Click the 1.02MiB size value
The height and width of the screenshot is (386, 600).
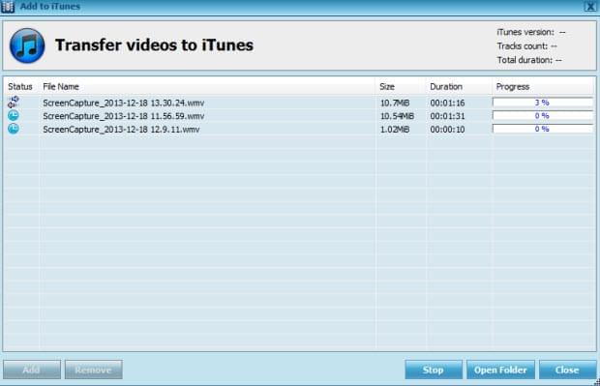pyautogui.click(x=395, y=130)
